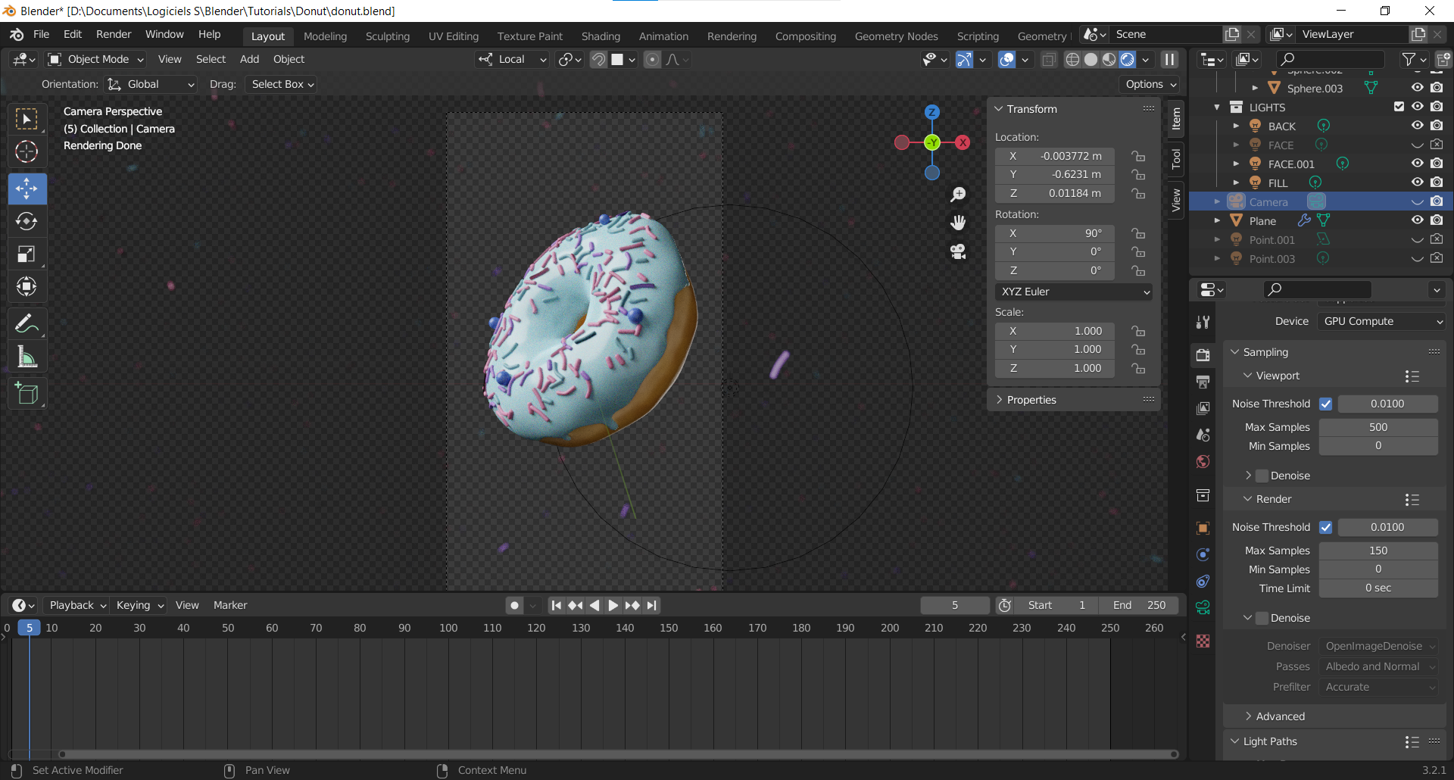1454x780 pixels.
Task: Open the Playback popover
Action: 78,605
